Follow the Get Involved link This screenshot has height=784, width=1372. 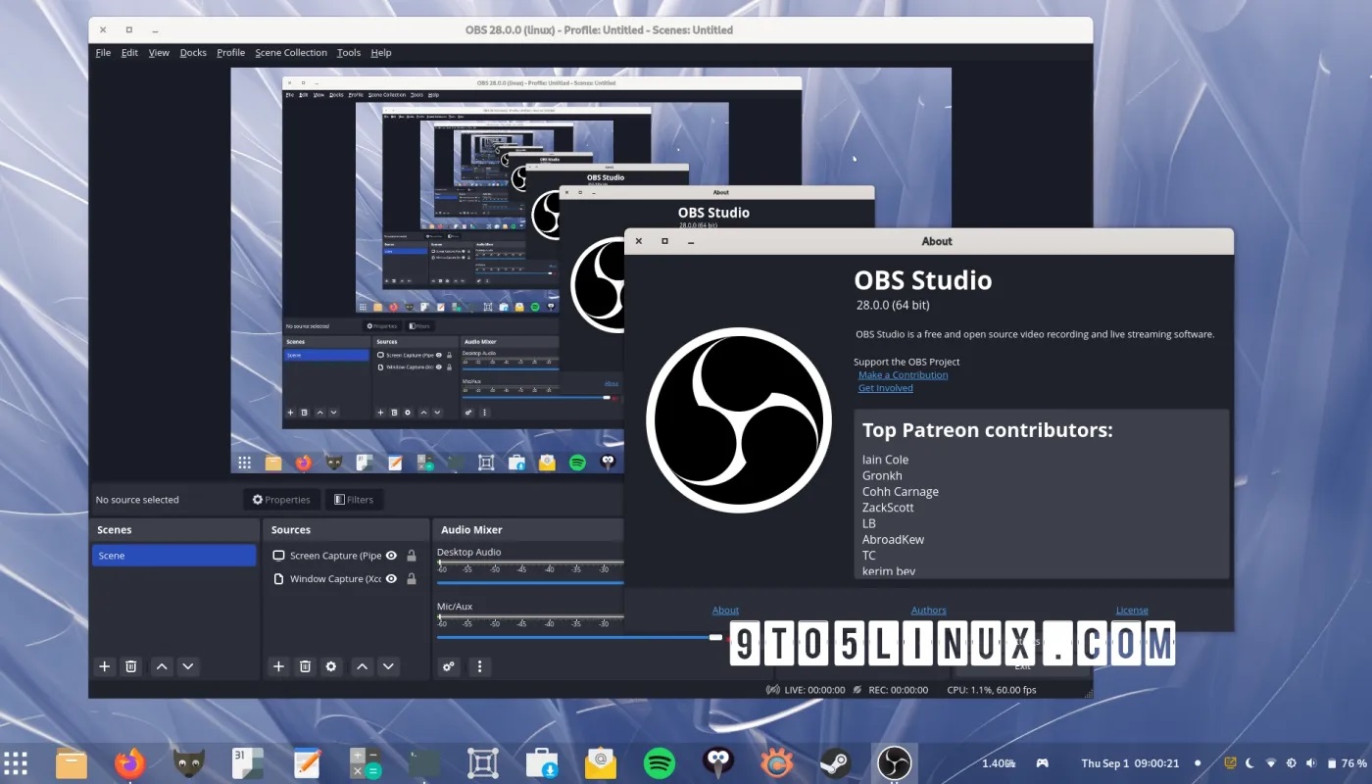tap(886, 388)
